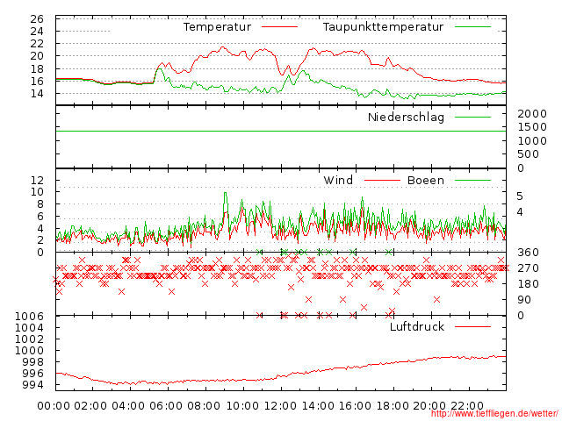Click the Luftdruck legend label
The width and height of the screenshot is (562, 421).
[417, 327]
